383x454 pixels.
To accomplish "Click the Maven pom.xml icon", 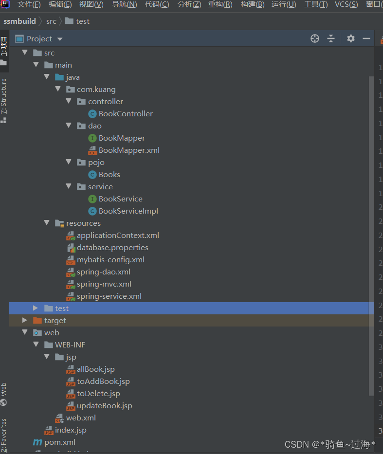I will tap(37, 442).
